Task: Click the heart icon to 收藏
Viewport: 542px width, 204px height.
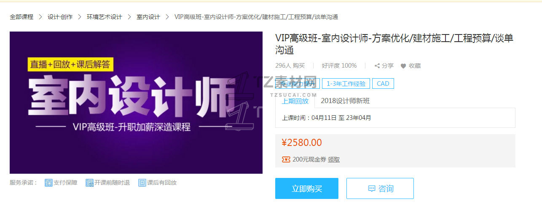Action: click(x=403, y=66)
